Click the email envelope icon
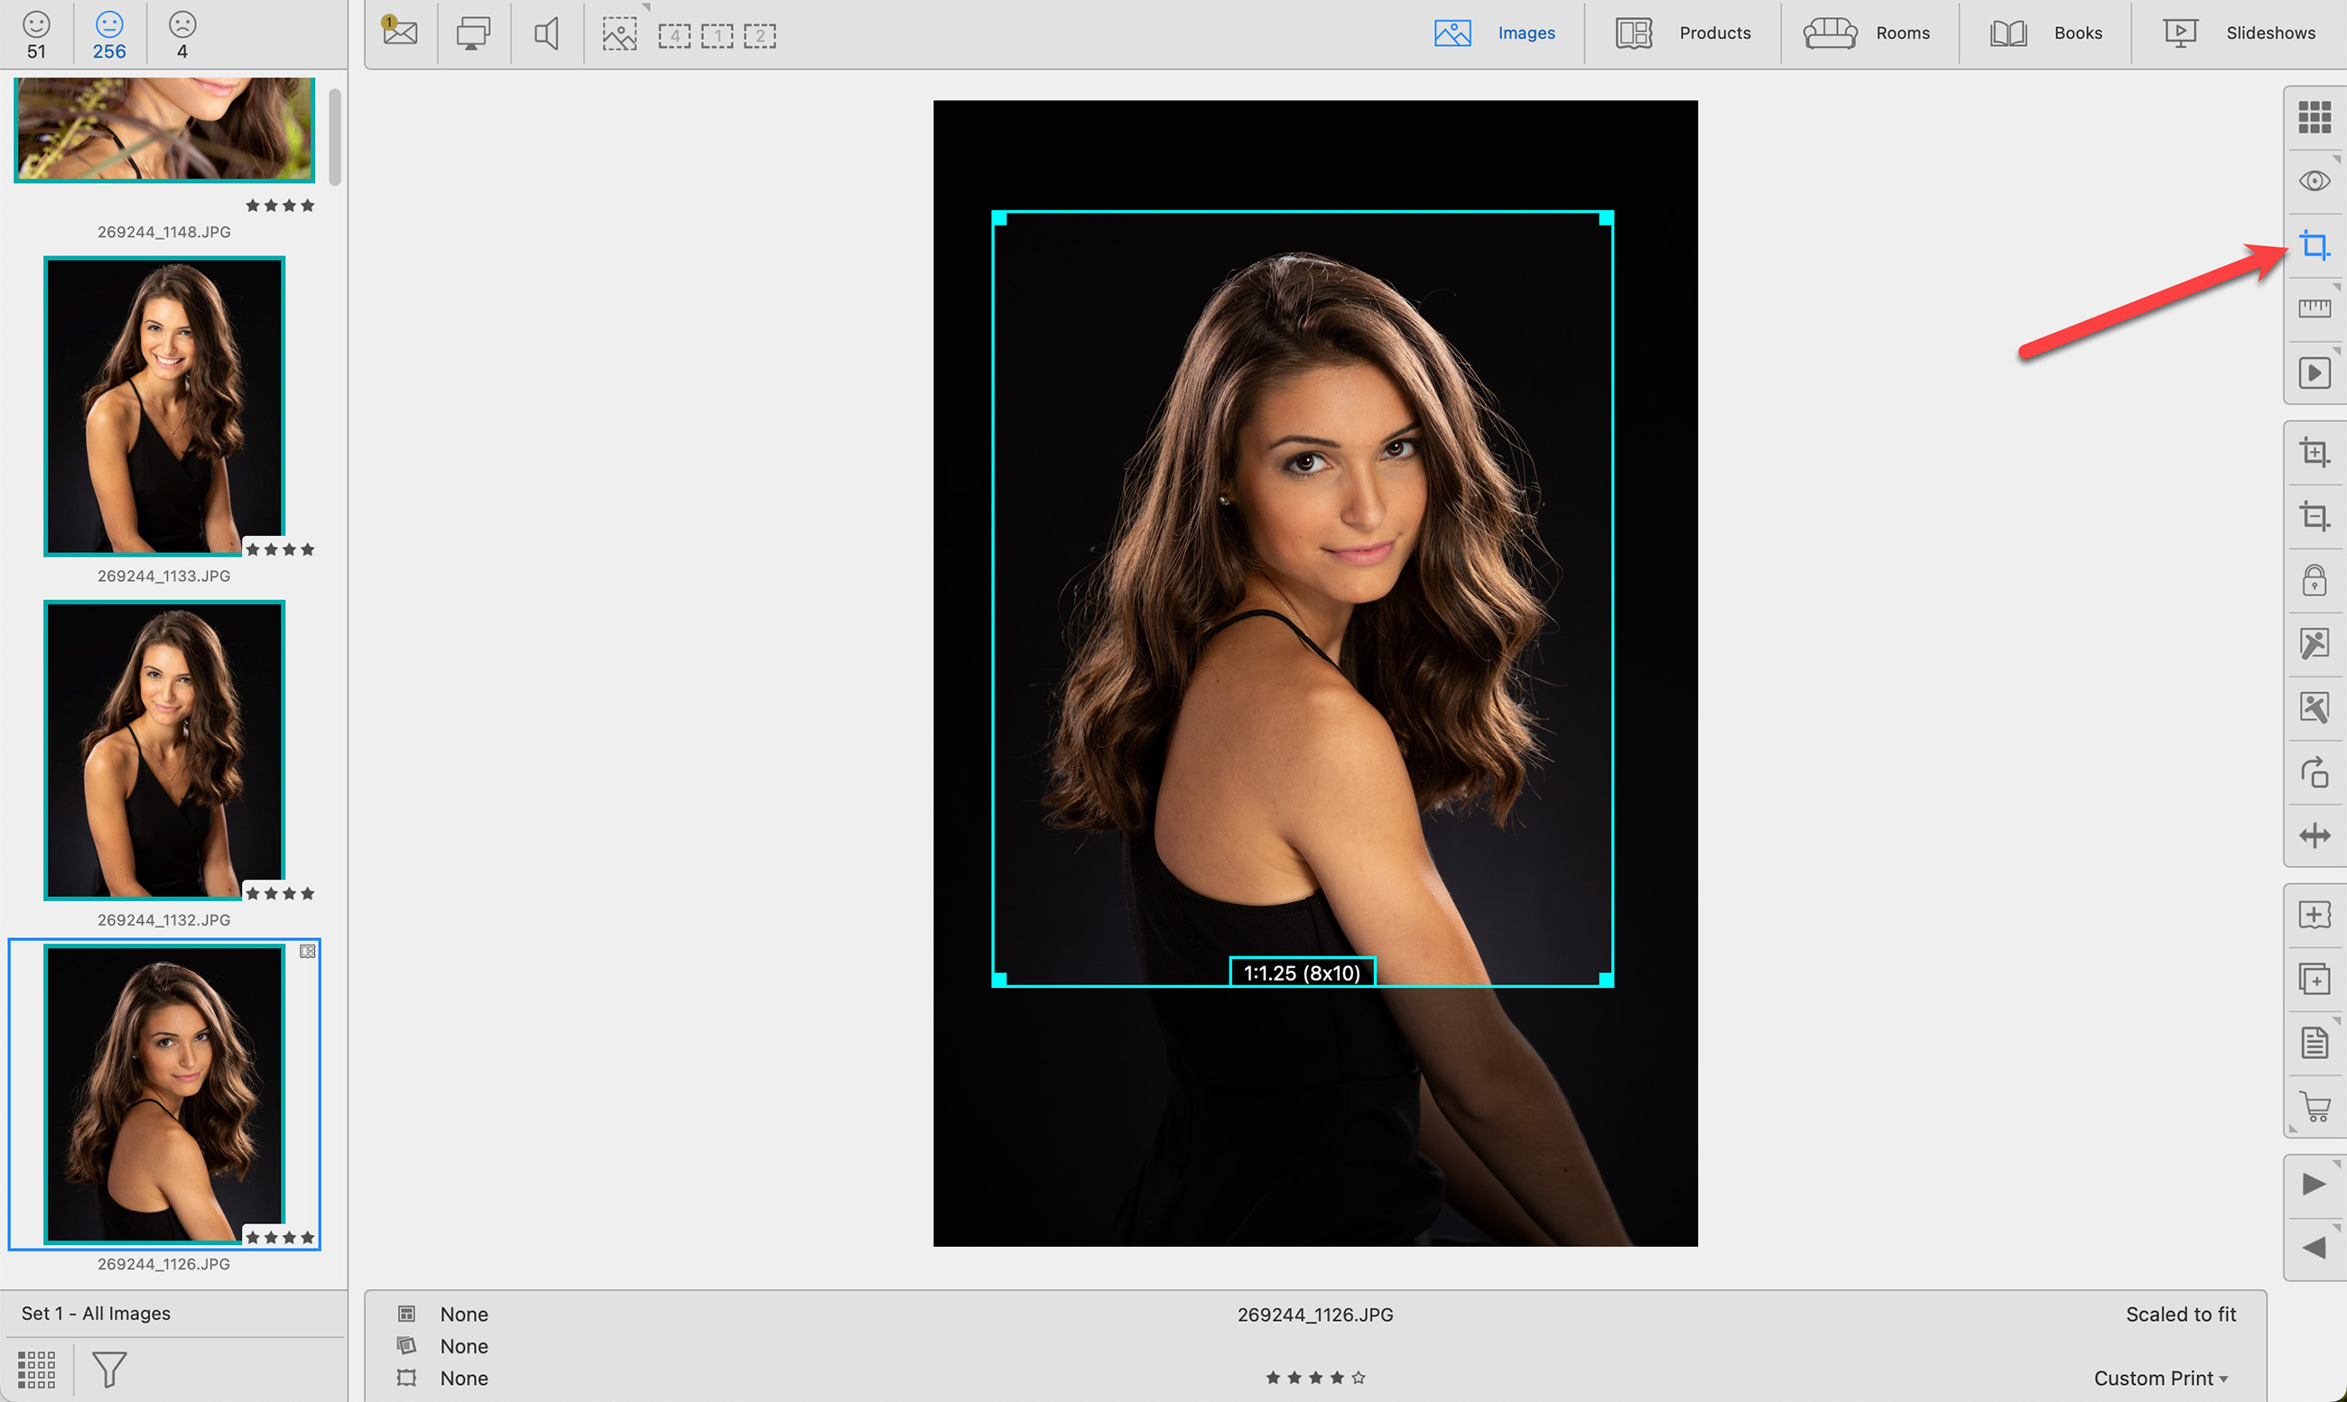2347x1402 pixels. click(400, 33)
